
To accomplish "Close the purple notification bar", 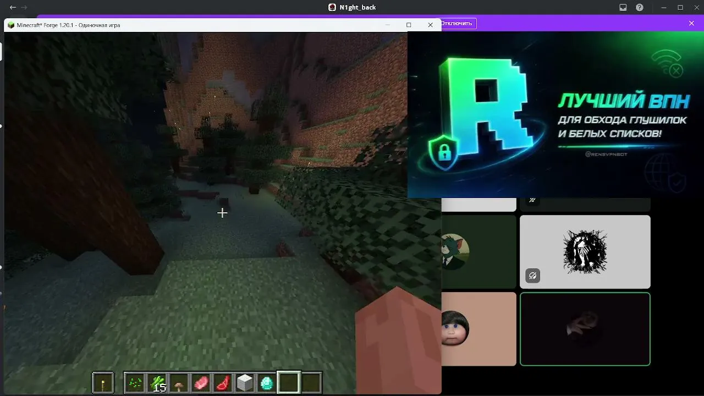I will (692, 23).
